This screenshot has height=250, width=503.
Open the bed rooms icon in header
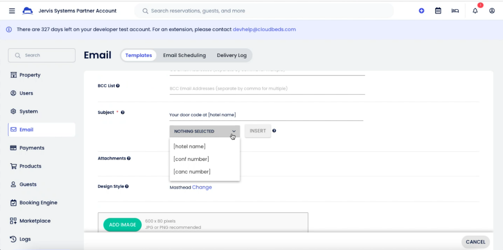455,11
